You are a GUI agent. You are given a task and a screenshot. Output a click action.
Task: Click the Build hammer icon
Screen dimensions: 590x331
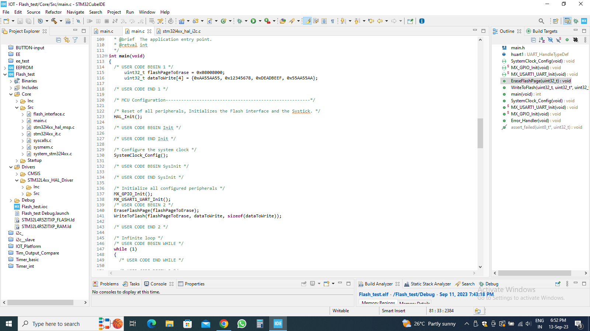tap(54, 21)
